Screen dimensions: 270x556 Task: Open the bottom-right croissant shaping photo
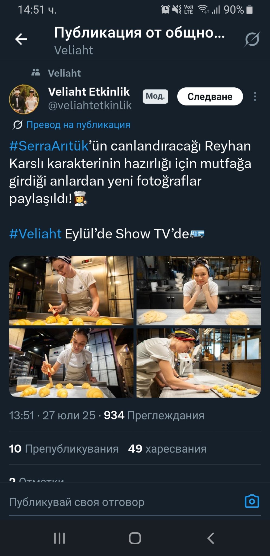click(x=199, y=363)
